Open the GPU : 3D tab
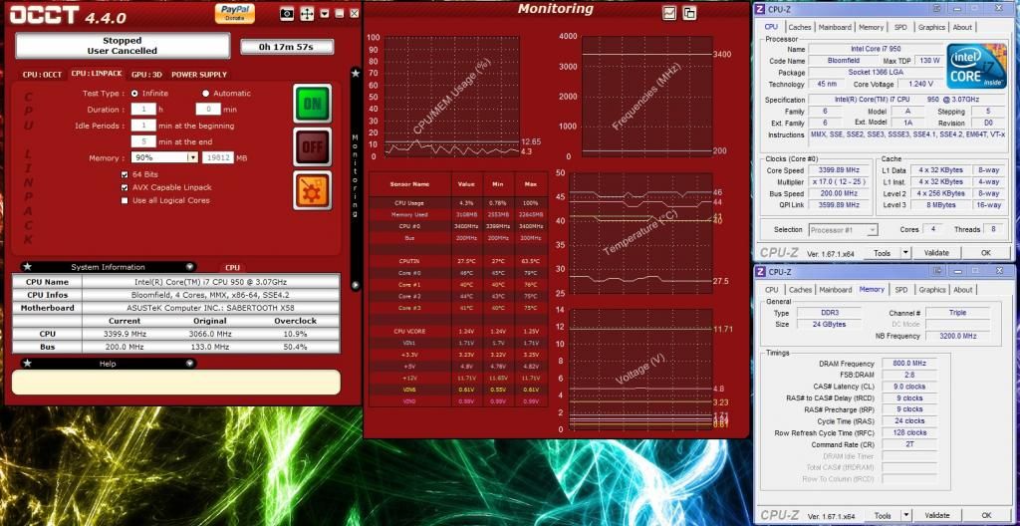This screenshot has height=526, width=1020. (x=147, y=74)
